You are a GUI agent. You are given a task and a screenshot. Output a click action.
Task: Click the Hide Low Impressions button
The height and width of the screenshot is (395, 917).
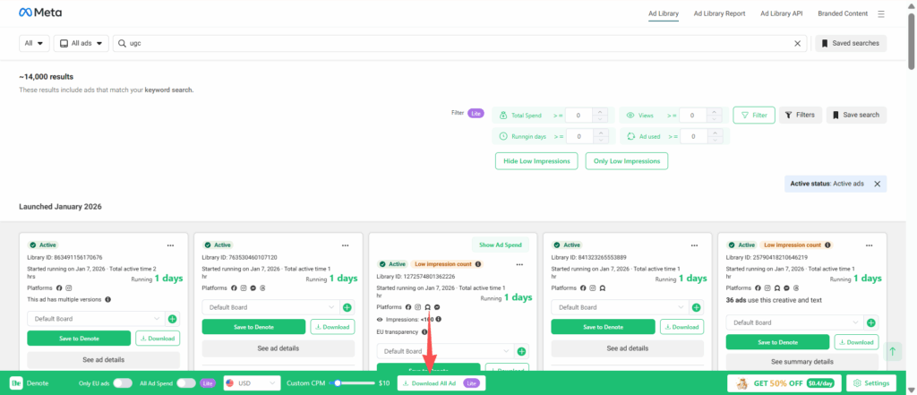tap(536, 161)
